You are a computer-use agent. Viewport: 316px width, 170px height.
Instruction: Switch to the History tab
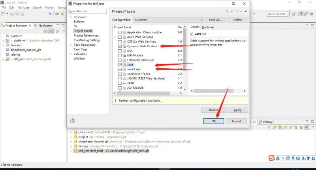(x=266, y=122)
